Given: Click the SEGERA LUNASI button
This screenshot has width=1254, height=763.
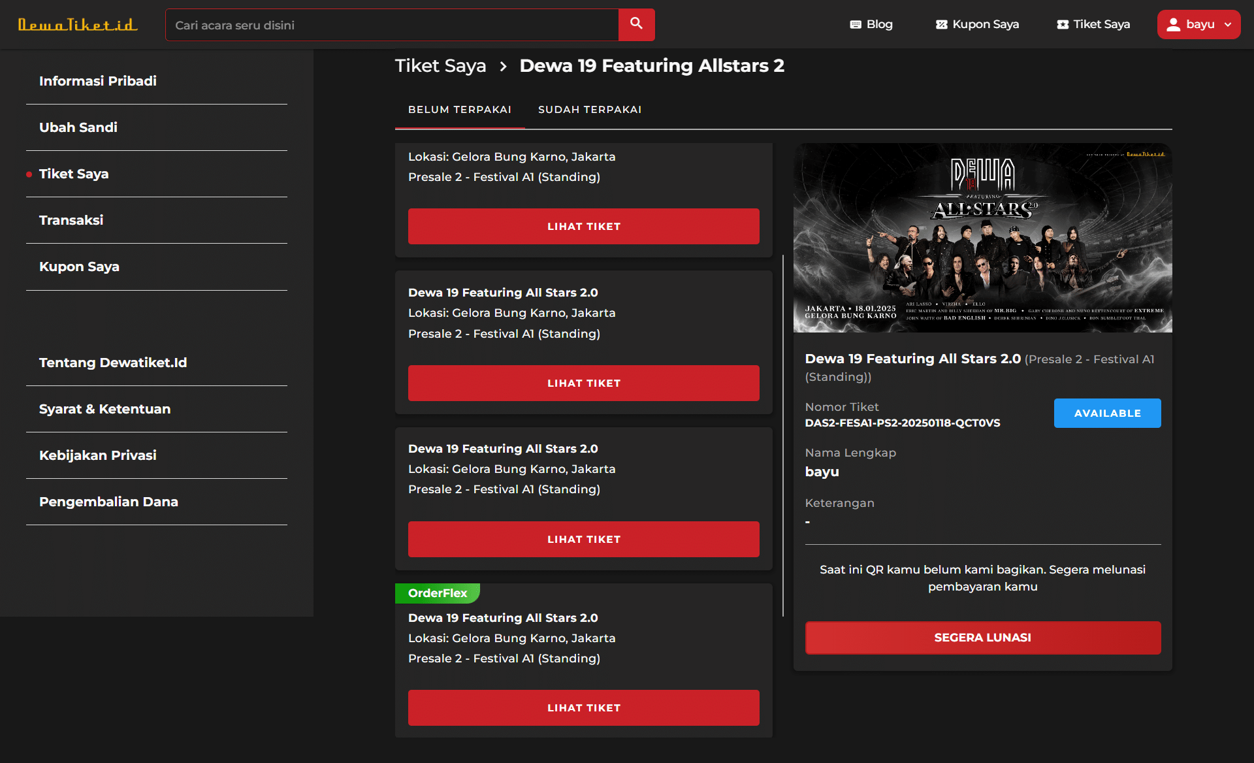Looking at the screenshot, I should pos(983,638).
